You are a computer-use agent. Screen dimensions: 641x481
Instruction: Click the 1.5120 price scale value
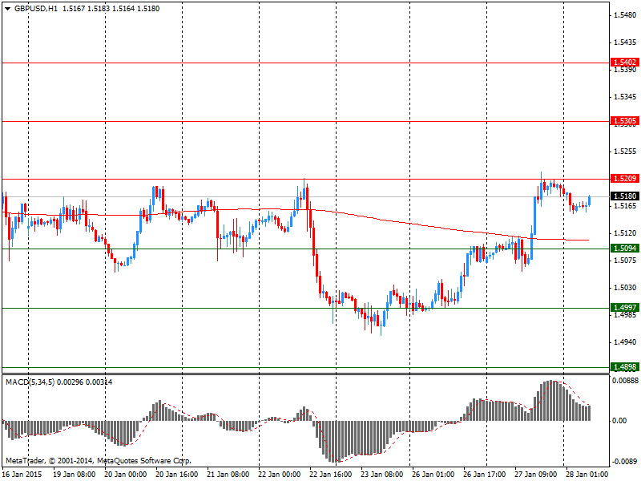pos(625,233)
